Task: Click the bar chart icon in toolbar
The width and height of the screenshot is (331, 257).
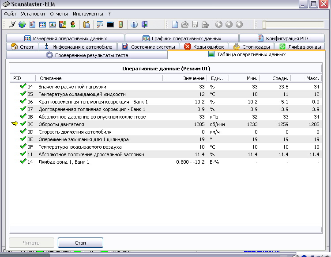Action: (53, 24)
